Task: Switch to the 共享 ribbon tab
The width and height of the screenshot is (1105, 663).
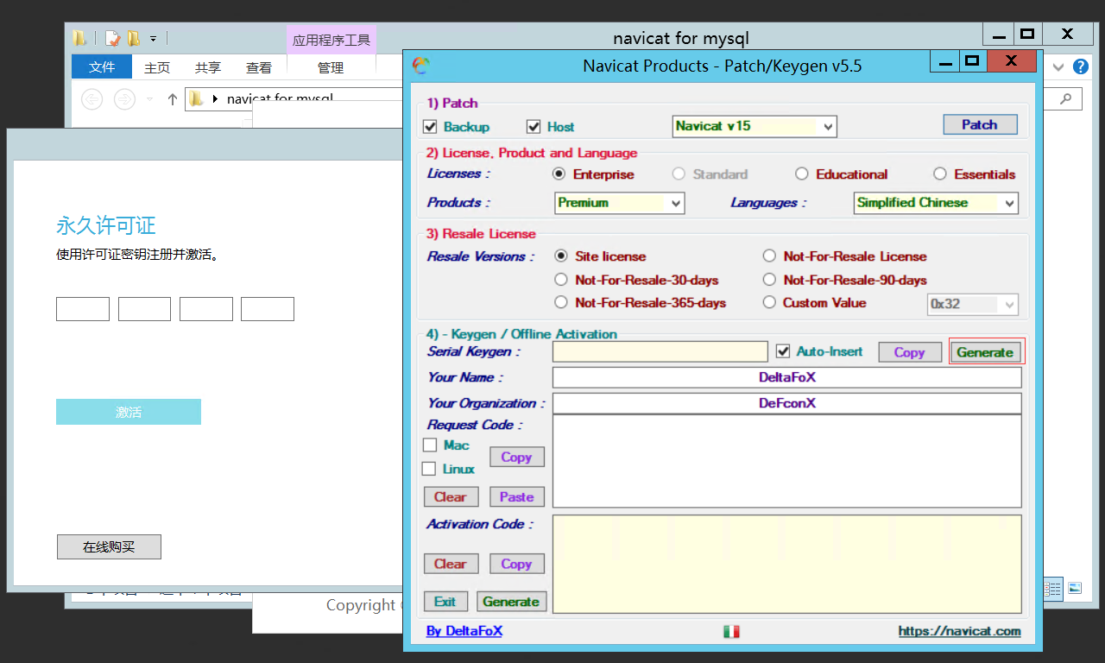Action: pos(208,67)
